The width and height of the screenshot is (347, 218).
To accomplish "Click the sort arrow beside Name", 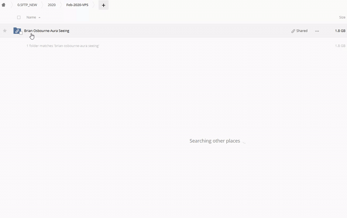I will (40, 18).
